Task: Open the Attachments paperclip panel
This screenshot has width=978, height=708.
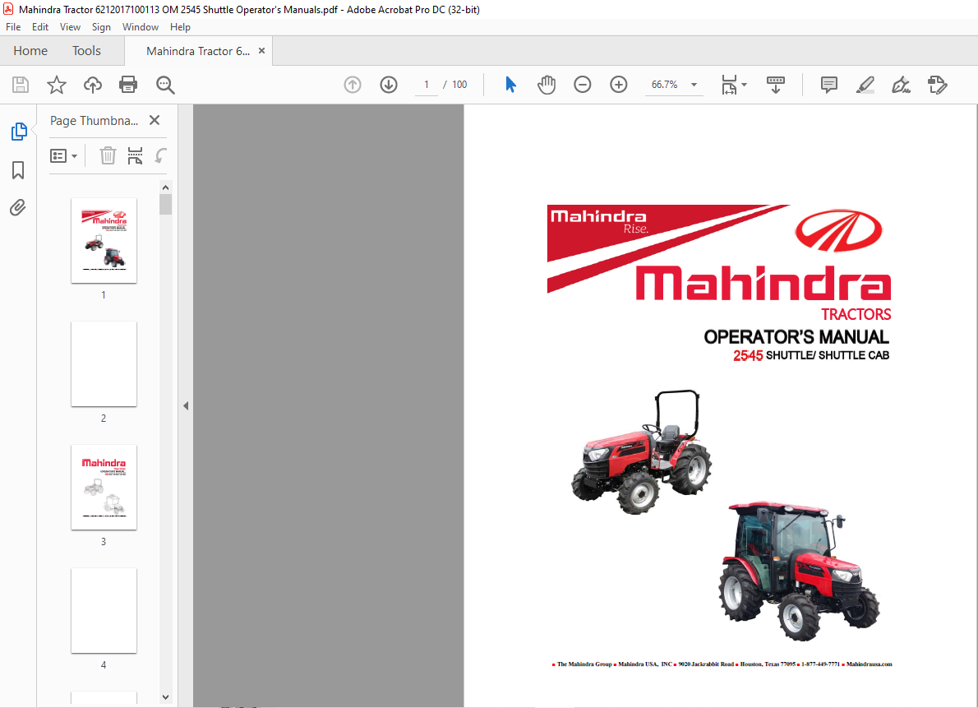Action: (x=18, y=207)
